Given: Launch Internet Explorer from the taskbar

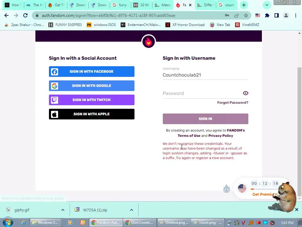Looking at the screenshot, I should [x=23, y=223].
